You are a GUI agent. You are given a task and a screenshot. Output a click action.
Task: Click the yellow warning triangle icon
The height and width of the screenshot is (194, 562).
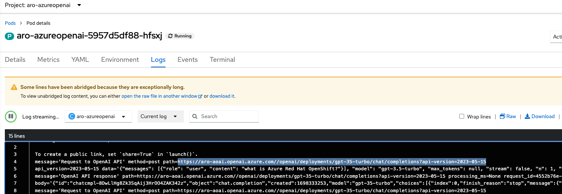point(14,87)
